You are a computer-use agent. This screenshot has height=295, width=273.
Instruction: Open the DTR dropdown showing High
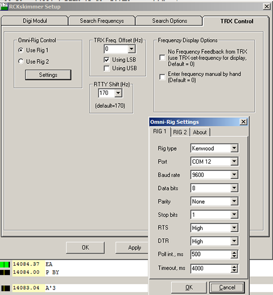[234, 241]
